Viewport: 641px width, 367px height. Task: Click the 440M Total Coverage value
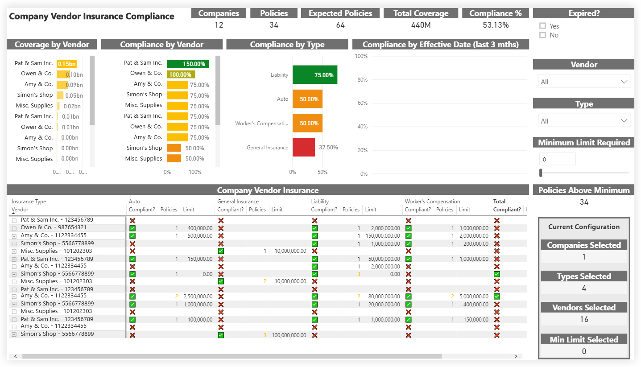421,25
